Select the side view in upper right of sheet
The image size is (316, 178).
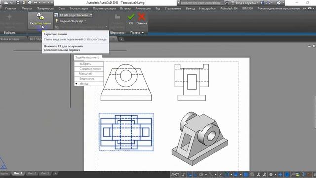192,83
